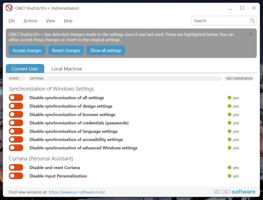Expand the View menu

(51, 21)
